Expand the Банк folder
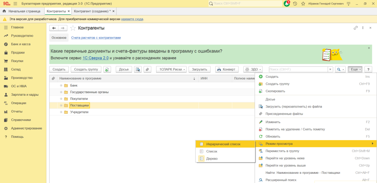Image resolution: width=377 pixels, height=183 pixels. click(61, 85)
